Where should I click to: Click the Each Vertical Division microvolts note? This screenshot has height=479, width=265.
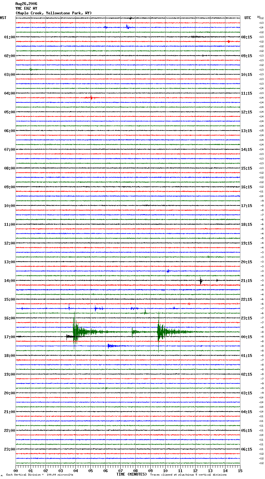pos(40,475)
